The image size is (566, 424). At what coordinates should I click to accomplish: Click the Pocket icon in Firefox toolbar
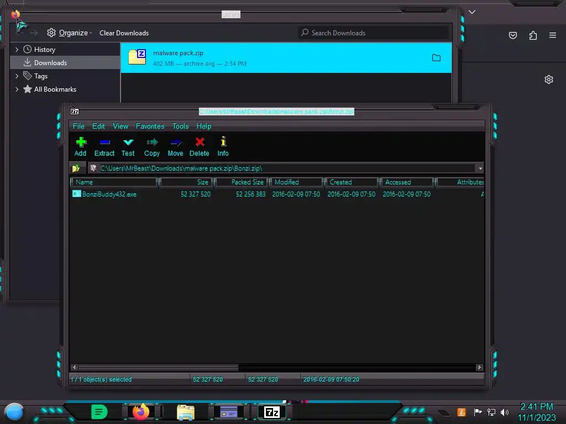click(x=513, y=35)
